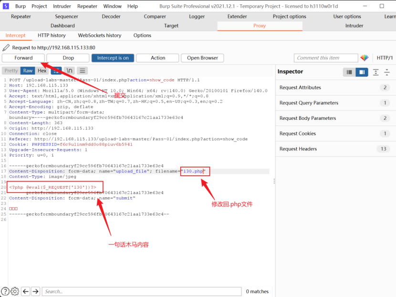Open the HTTP history sub-tab
Screen dimensions: 396x297
click(52, 35)
